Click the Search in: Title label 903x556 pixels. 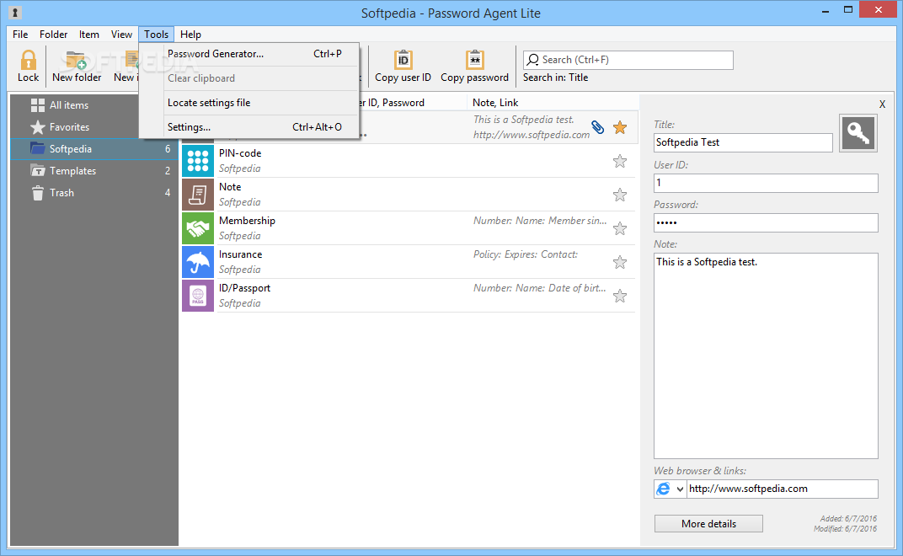(555, 78)
